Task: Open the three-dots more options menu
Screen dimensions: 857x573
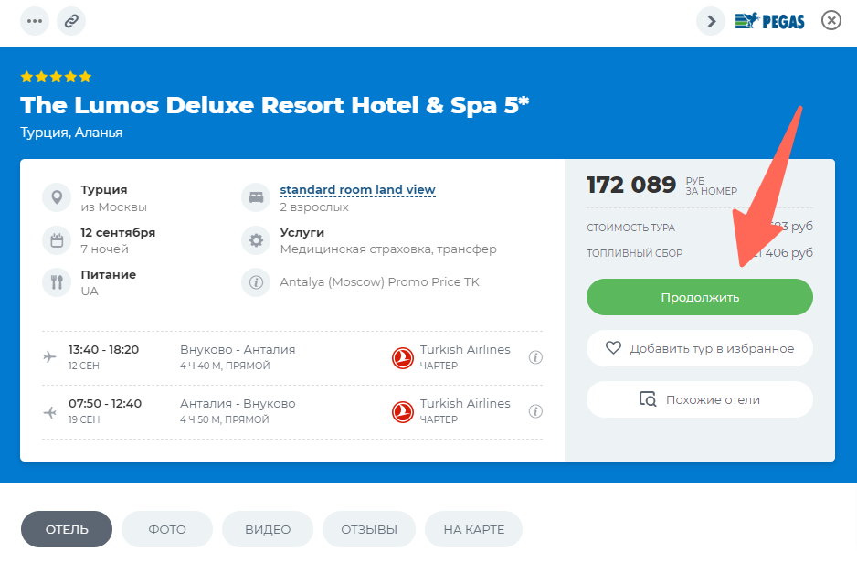Action: [35, 20]
